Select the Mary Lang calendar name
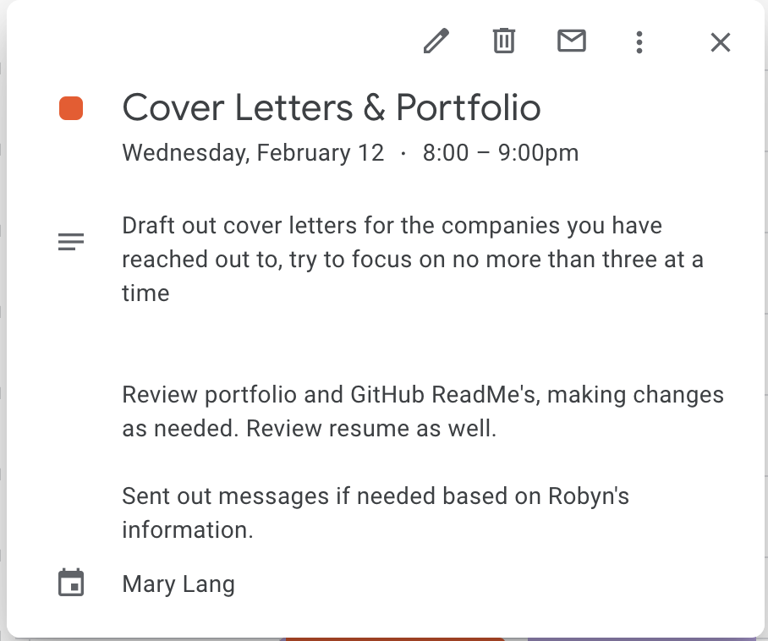The width and height of the screenshot is (768, 641). (x=178, y=583)
